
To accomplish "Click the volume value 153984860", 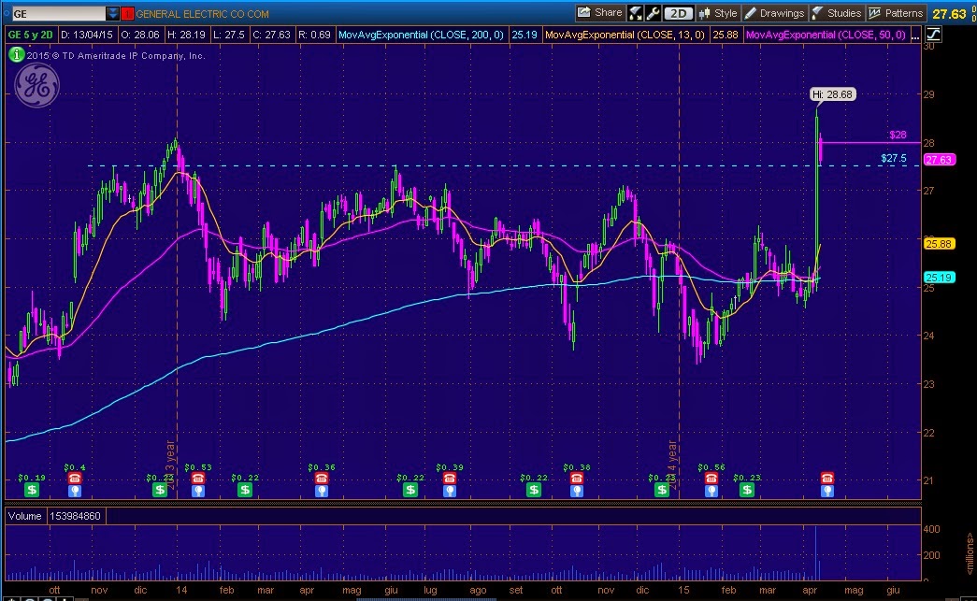I will click(76, 516).
